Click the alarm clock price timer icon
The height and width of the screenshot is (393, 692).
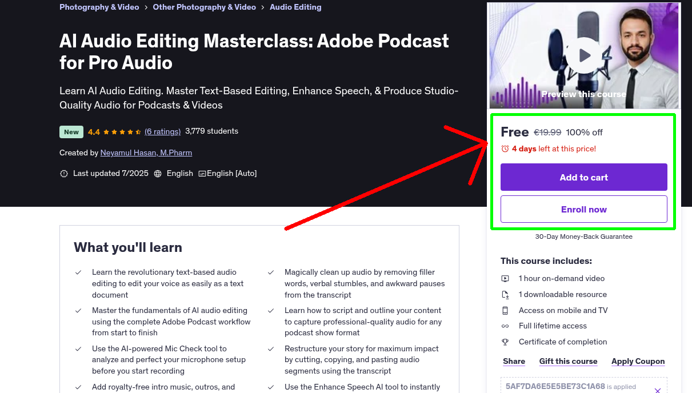coord(505,149)
